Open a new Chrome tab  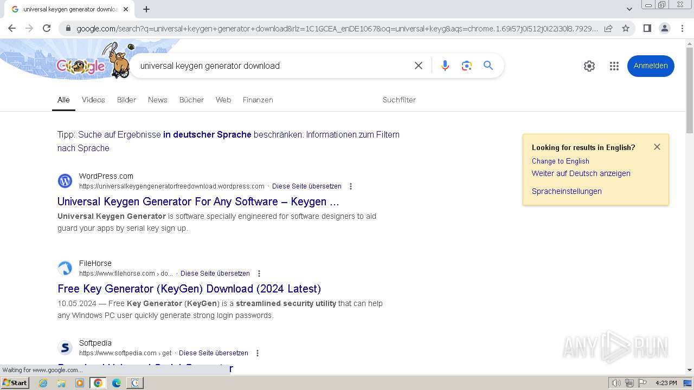pyautogui.click(x=146, y=9)
